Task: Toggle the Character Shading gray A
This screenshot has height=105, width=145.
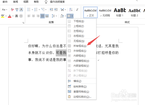Action: click(17, 16)
